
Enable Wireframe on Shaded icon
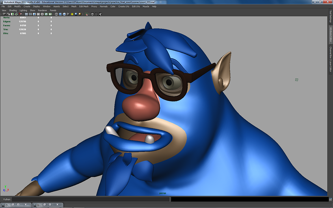64,14
